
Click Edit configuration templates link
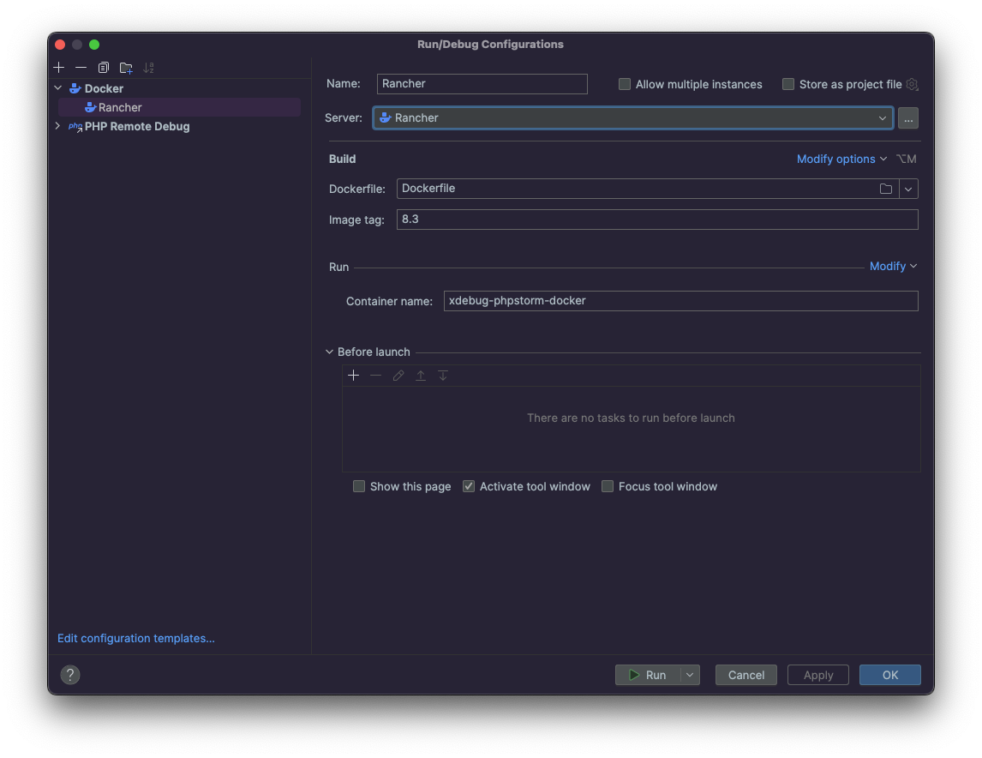pos(135,638)
